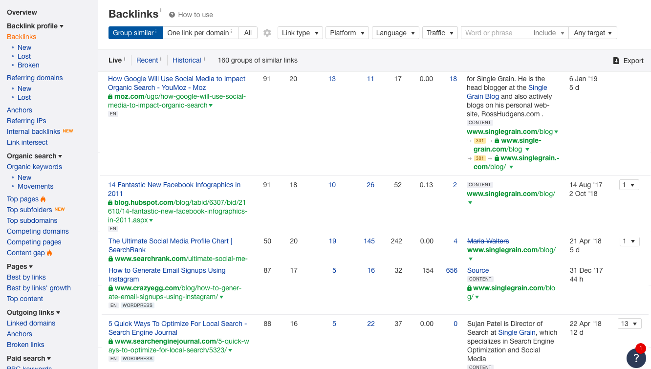The height and width of the screenshot is (369, 651).
Task: Open Organic keywords in sidebar
Action: point(34,167)
